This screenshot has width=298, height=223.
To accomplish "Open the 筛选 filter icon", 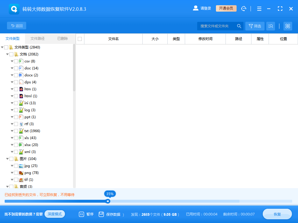I will (255, 26).
